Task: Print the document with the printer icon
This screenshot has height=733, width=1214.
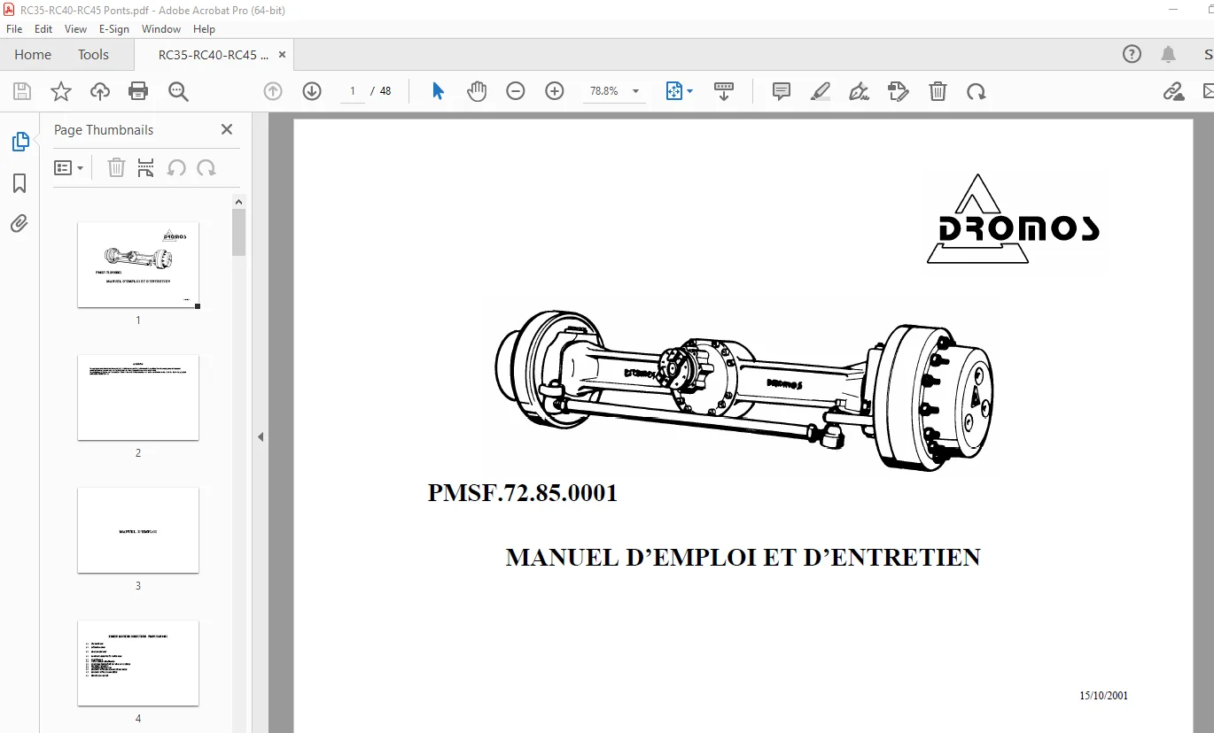Action: (x=138, y=91)
